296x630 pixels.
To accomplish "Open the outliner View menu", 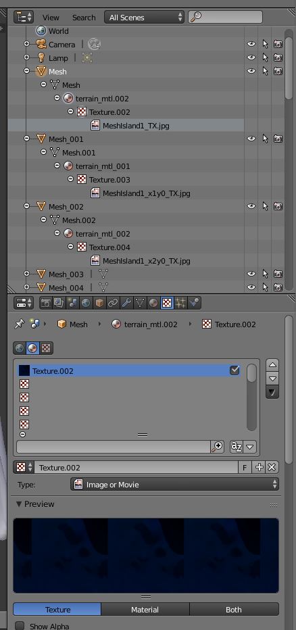I will [51, 18].
